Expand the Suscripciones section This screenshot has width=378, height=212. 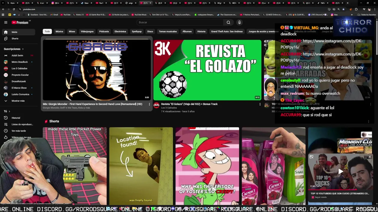(14, 49)
